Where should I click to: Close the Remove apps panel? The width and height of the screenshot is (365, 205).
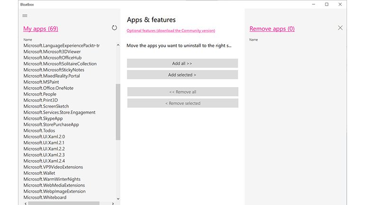pos(340,28)
